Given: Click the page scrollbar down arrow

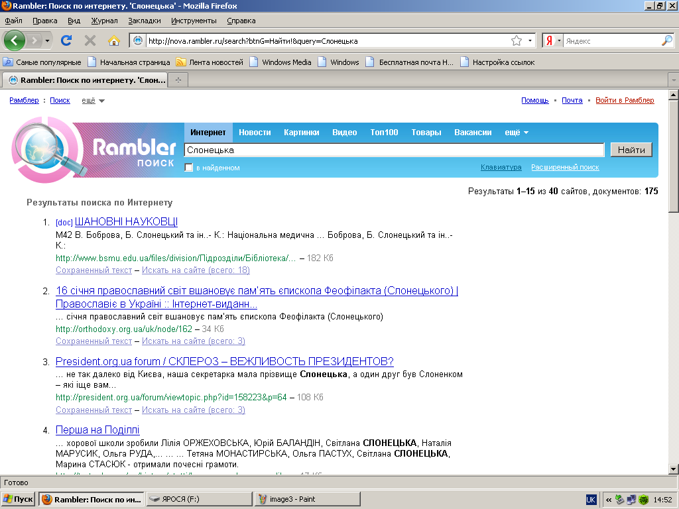Looking at the screenshot, I should pyautogui.click(x=674, y=469).
